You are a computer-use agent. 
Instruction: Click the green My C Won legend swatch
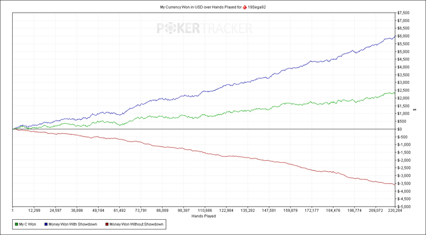click(x=16, y=225)
